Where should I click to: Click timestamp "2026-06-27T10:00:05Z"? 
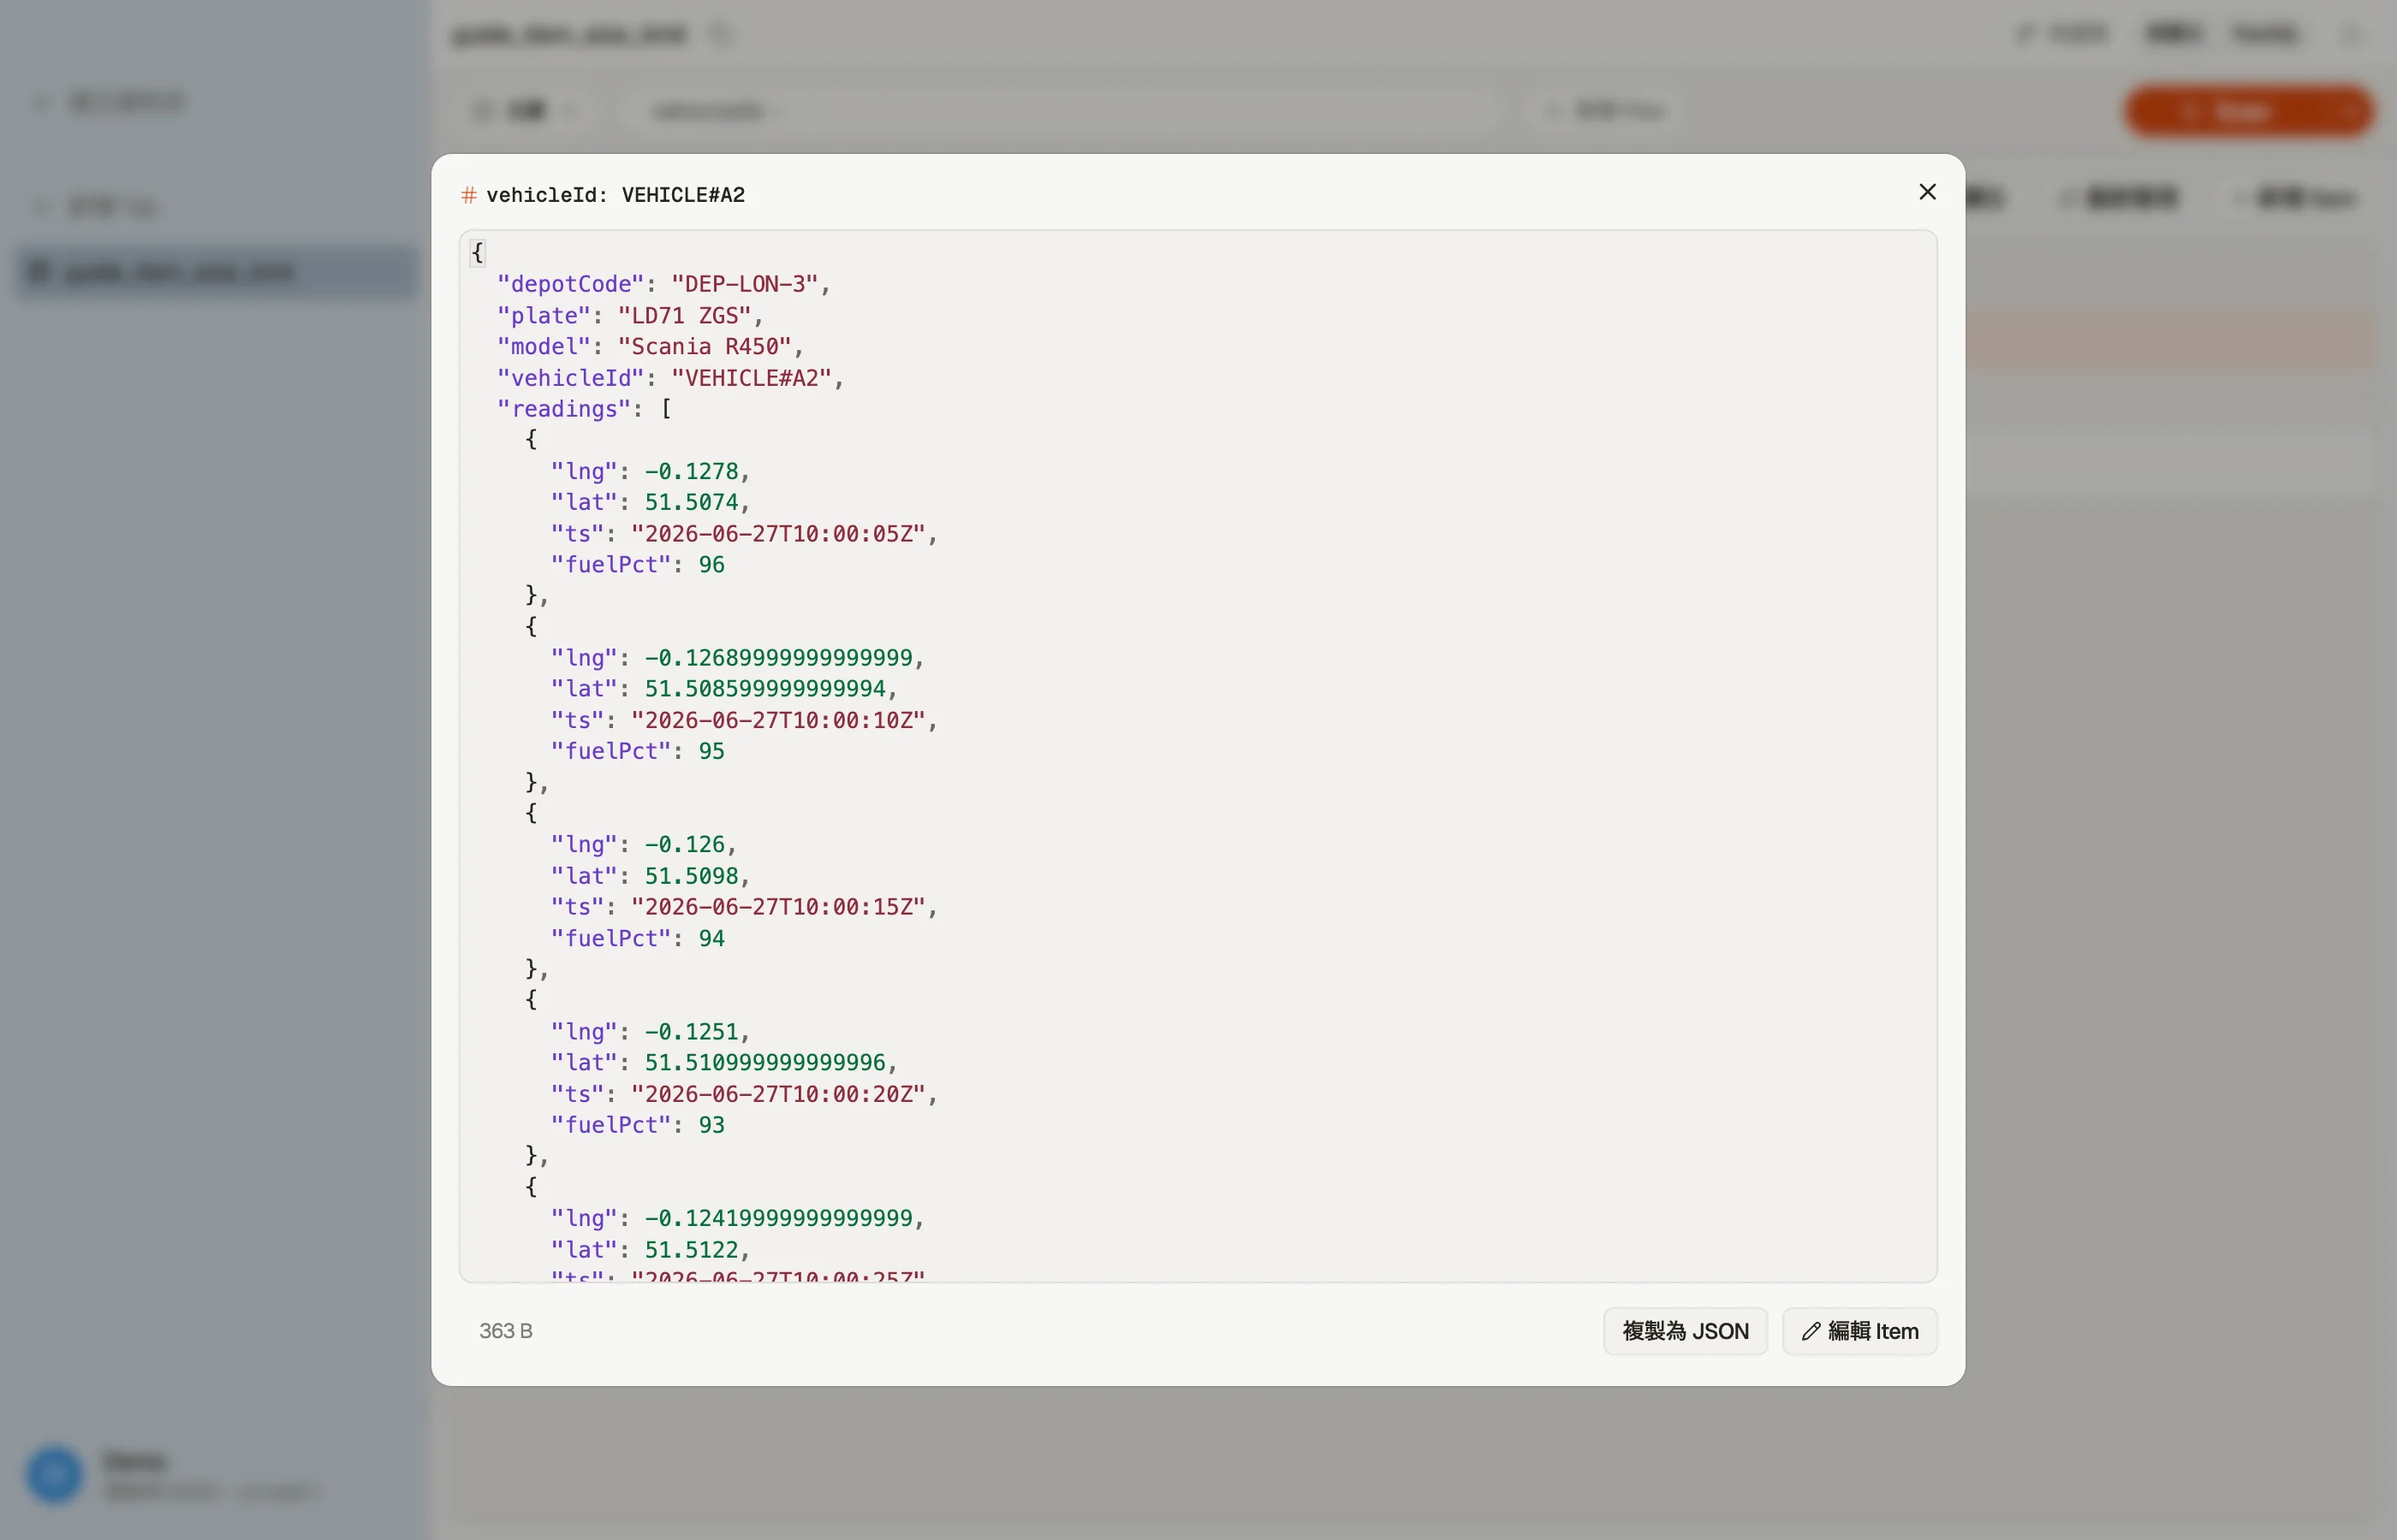tap(778, 534)
